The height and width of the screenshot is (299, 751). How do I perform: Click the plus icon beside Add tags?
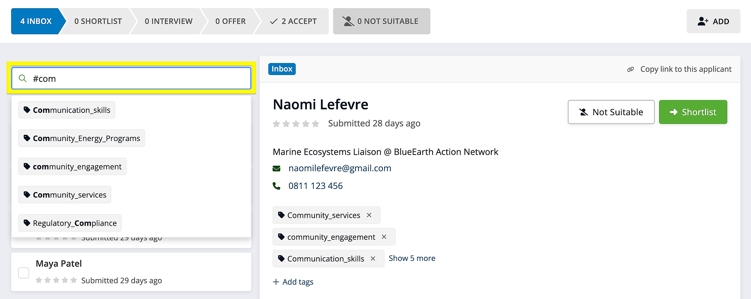(276, 282)
